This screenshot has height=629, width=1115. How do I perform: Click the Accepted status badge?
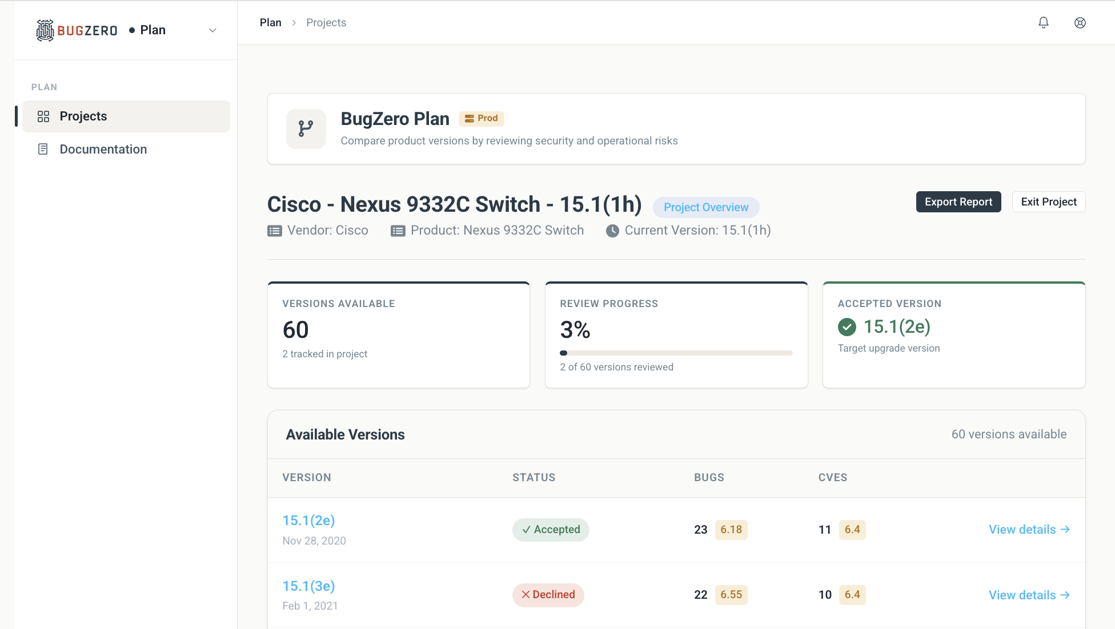point(551,530)
